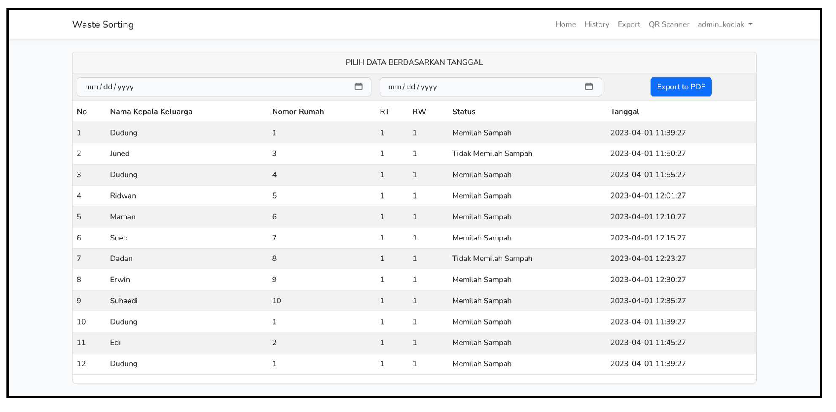Click the Nomor Rumah column header

point(298,112)
